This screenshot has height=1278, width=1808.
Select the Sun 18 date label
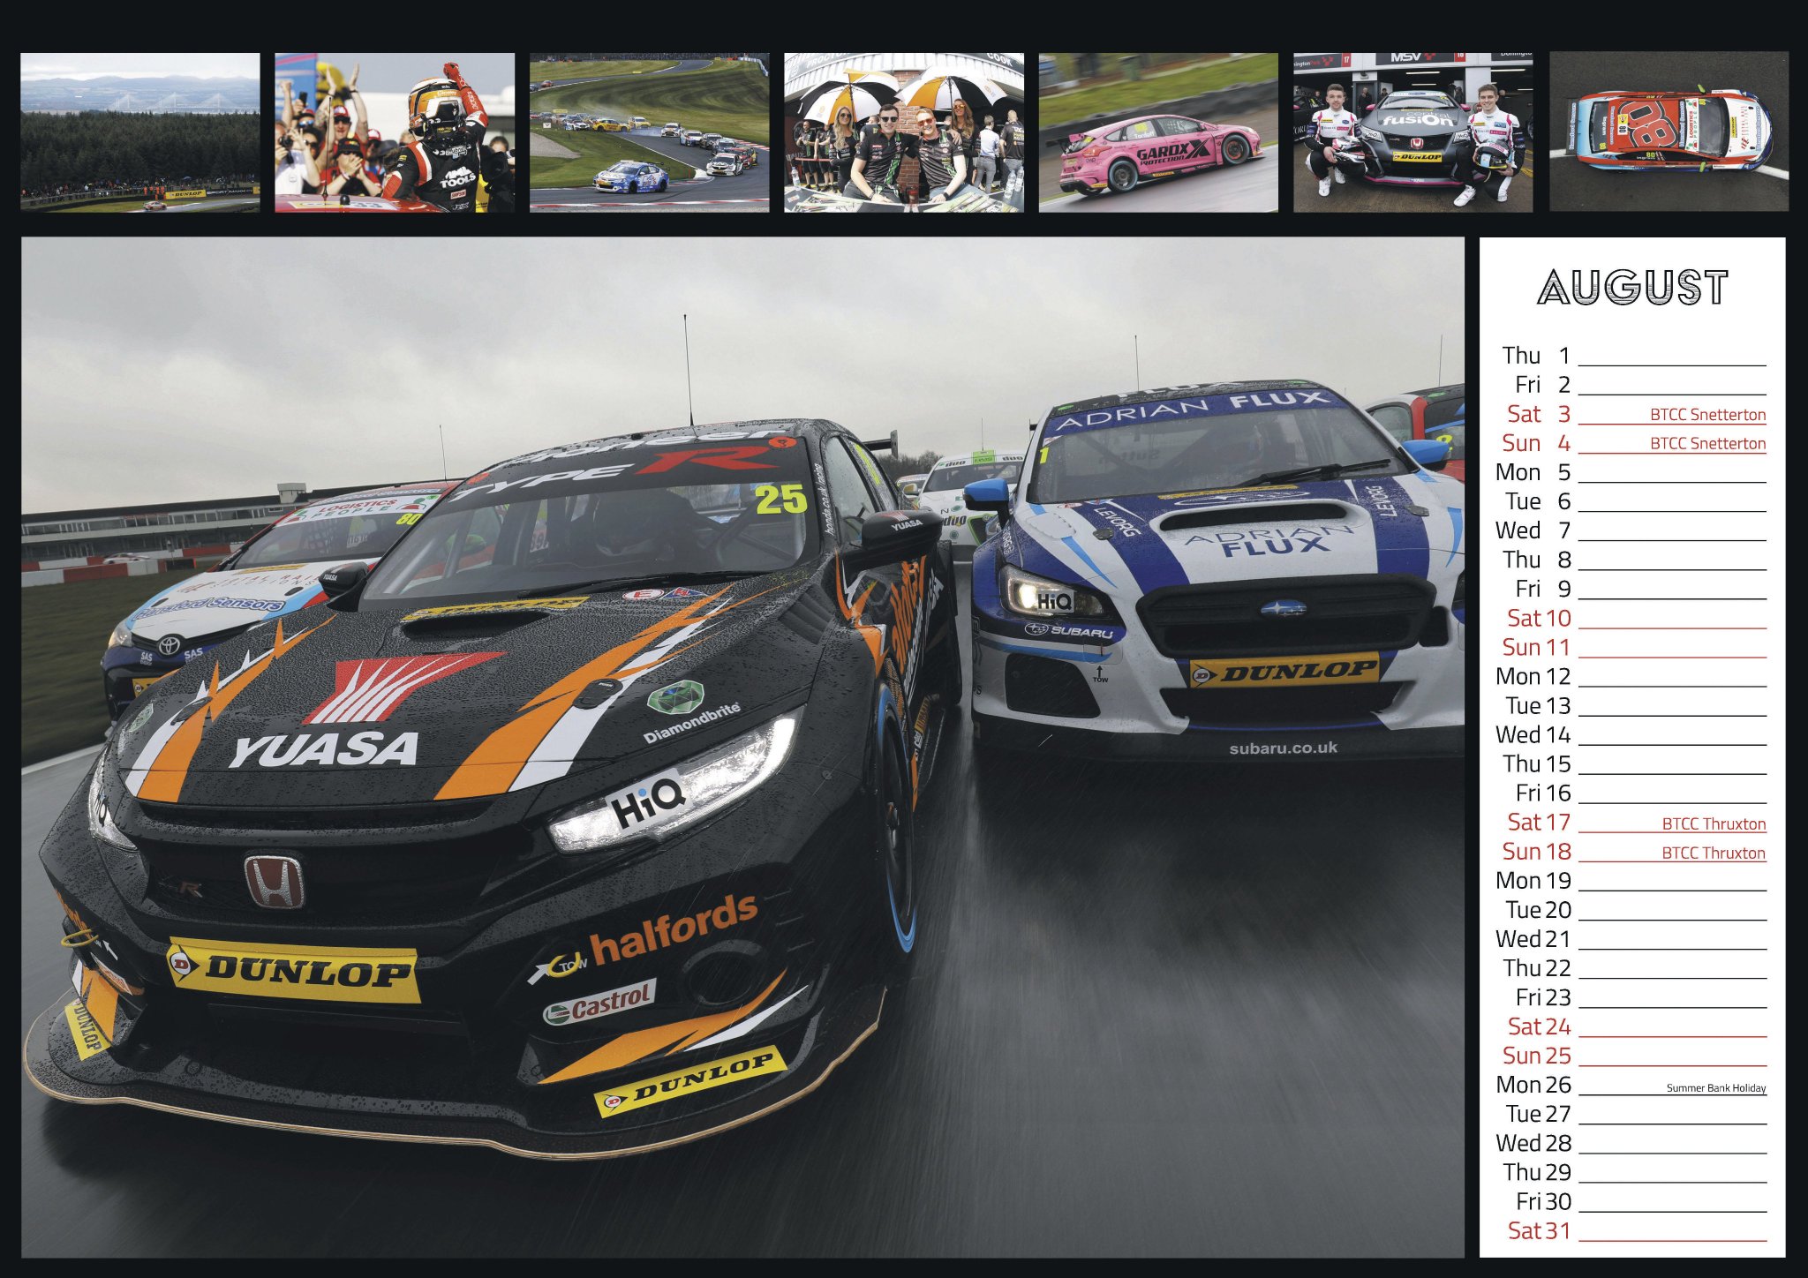tap(1536, 852)
